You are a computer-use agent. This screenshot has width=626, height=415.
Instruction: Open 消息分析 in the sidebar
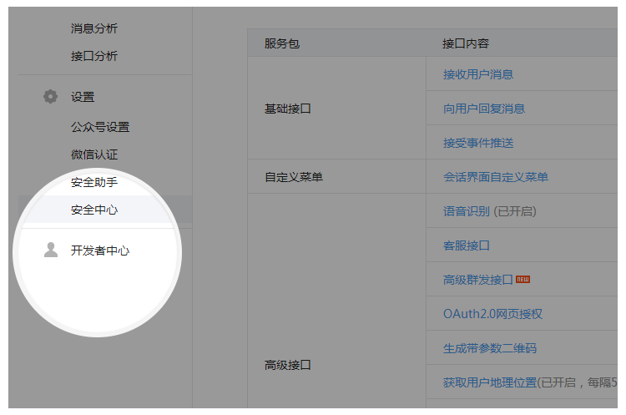click(x=94, y=28)
